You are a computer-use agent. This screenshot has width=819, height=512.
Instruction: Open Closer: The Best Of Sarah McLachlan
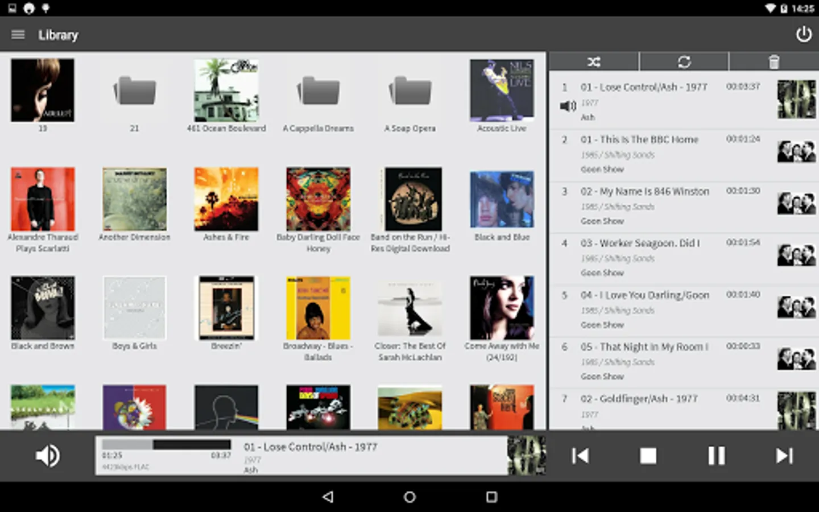point(410,308)
